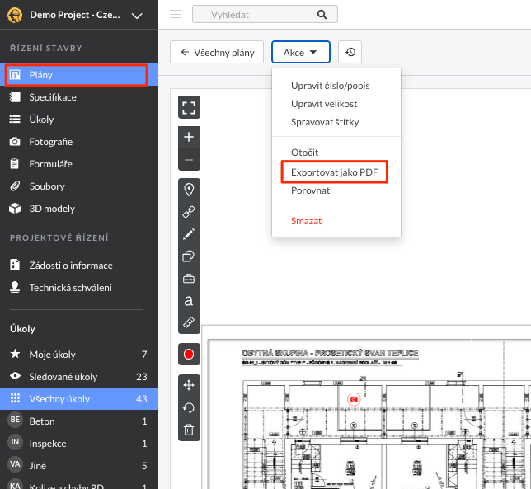Choose Smazat in the menu
This screenshot has height=489, width=531.
click(306, 221)
